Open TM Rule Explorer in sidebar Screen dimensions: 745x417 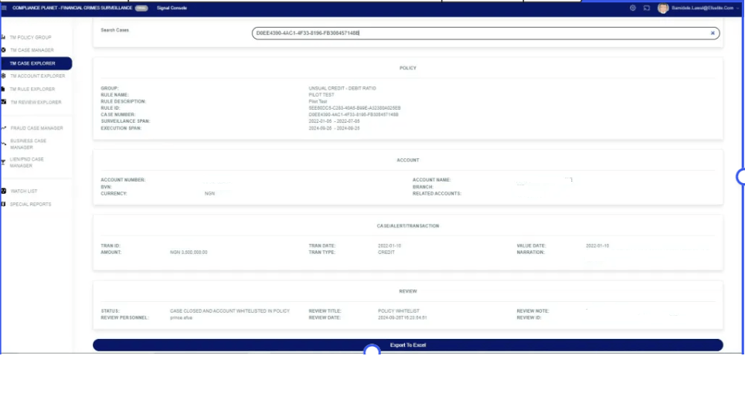point(32,89)
